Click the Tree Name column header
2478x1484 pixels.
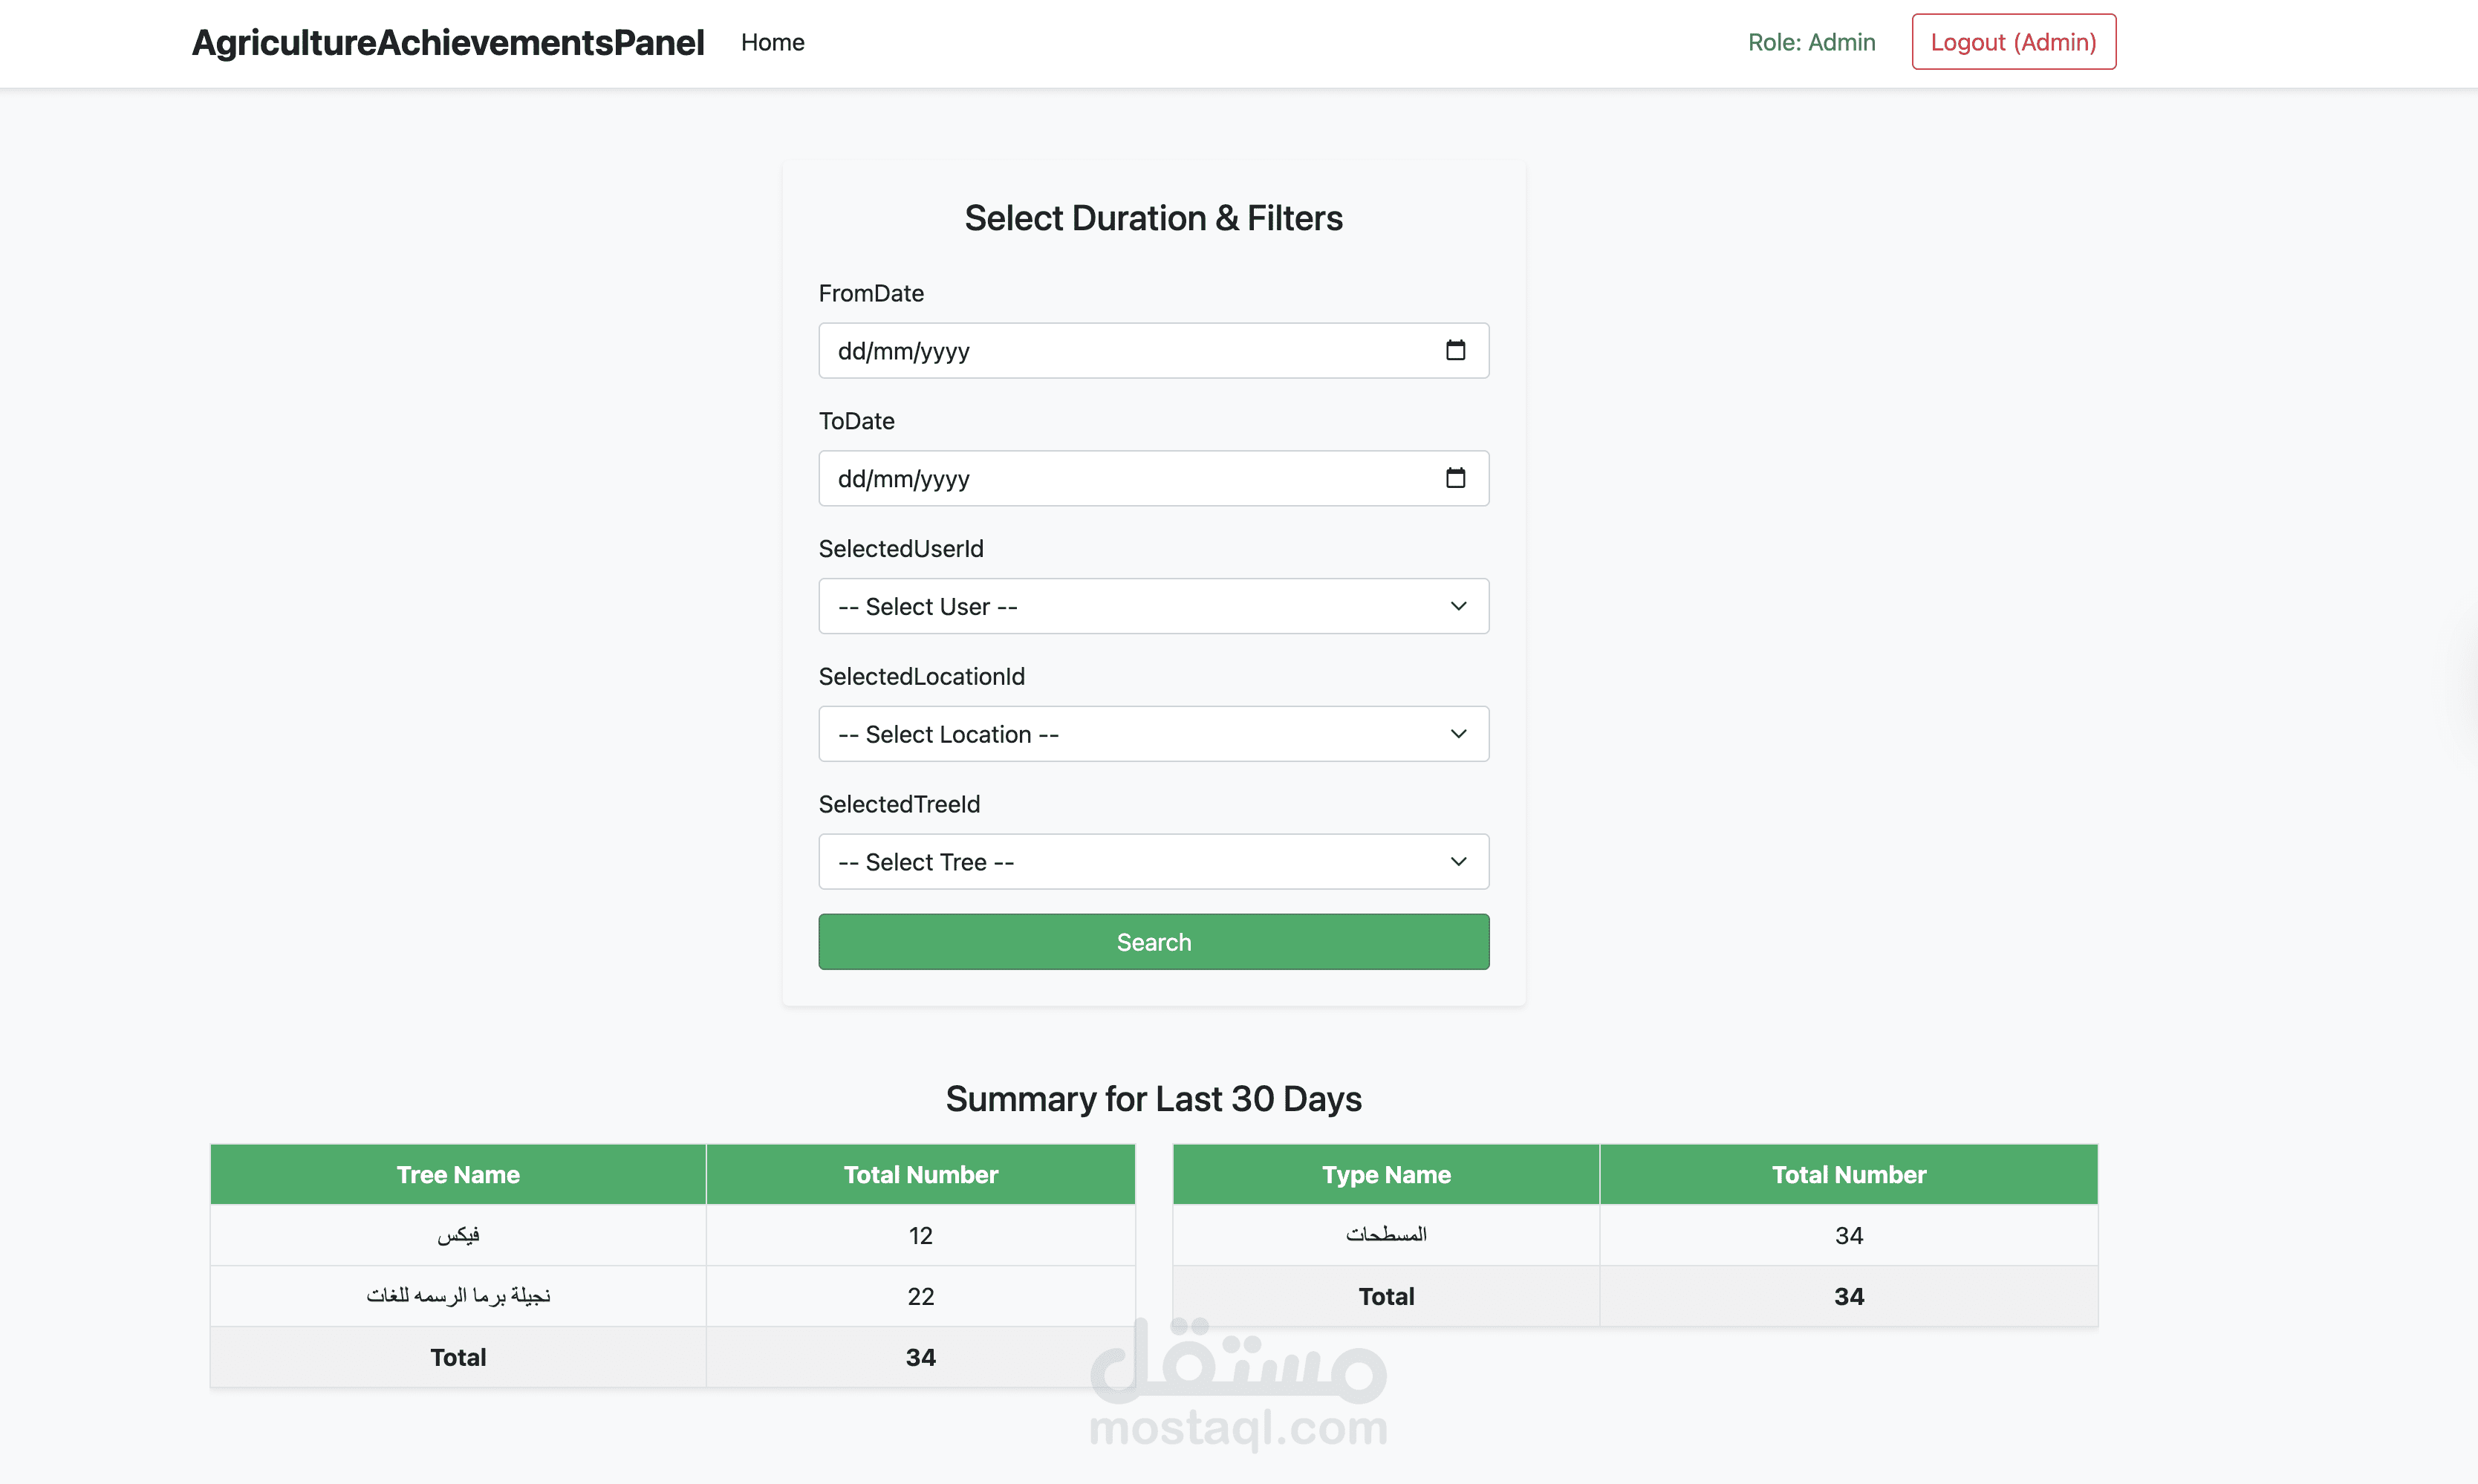(x=458, y=1175)
